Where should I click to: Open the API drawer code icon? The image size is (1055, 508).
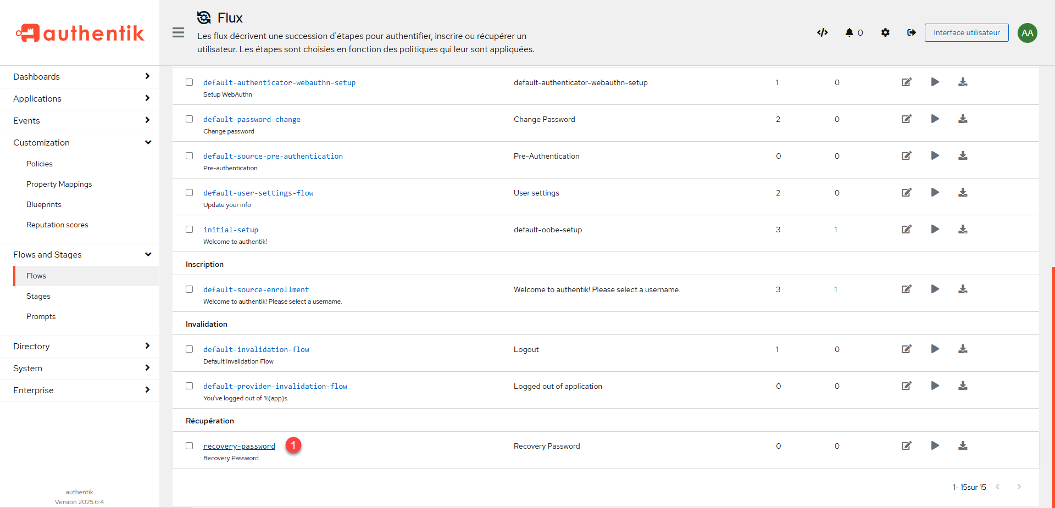(822, 32)
